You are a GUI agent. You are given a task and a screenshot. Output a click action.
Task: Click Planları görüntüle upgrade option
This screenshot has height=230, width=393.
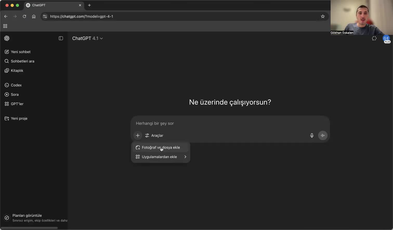(x=35, y=218)
